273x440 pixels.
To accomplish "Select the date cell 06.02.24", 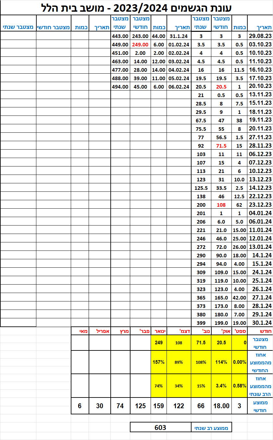I will point(179,87).
